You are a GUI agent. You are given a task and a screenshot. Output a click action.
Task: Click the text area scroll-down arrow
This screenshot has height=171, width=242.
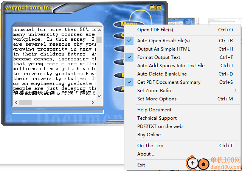point(99,96)
